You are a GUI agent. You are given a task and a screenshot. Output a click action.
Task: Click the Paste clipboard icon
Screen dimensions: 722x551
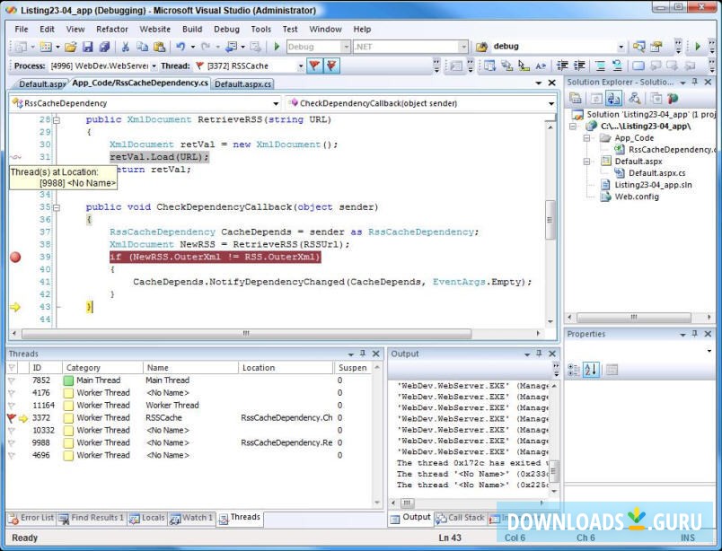click(159, 47)
